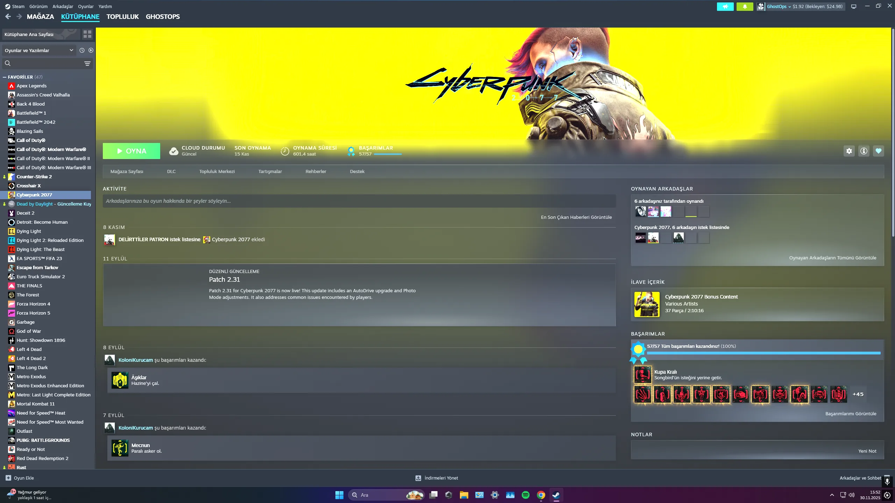Open the DLC tab
The height and width of the screenshot is (503, 895).
pyautogui.click(x=171, y=171)
